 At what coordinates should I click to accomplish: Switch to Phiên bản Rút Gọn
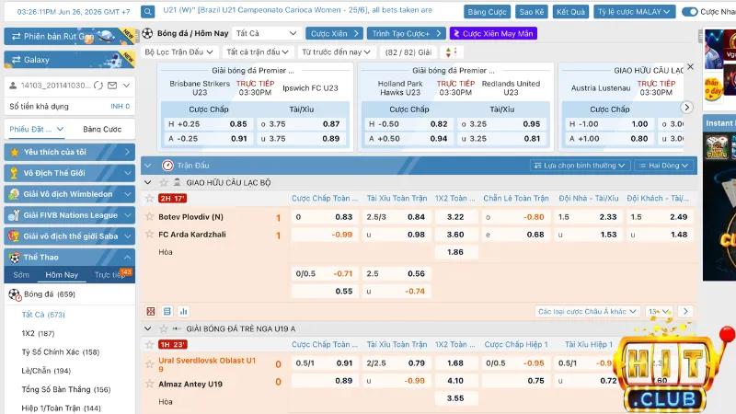(x=70, y=36)
